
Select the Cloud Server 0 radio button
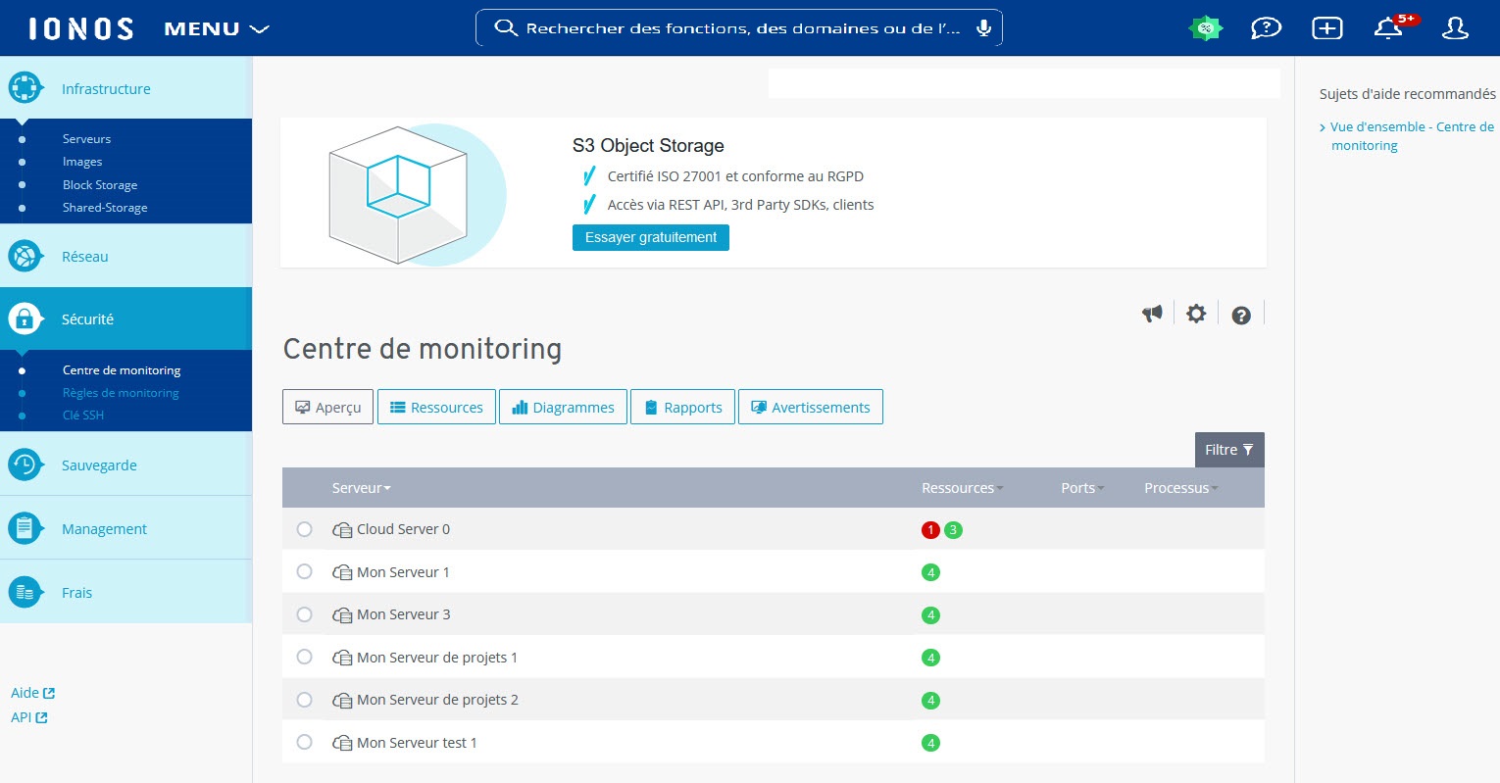[x=304, y=529]
